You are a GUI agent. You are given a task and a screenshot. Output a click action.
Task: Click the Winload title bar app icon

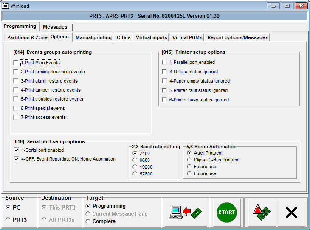coord(6,6)
